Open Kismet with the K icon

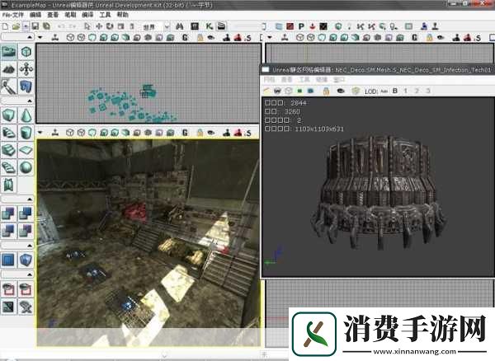click(x=209, y=26)
